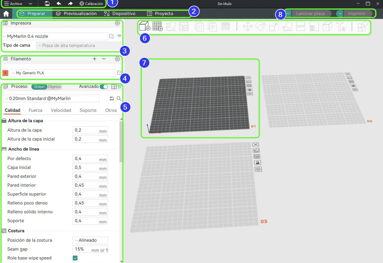Click the Undo arrow icon
This screenshot has width=383, height=263.
click(x=59, y=4)
